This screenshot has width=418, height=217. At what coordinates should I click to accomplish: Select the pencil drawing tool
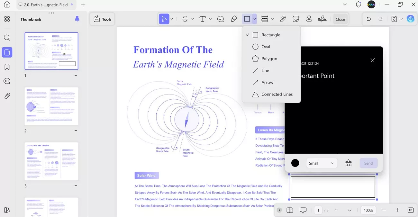coord(234,19)
